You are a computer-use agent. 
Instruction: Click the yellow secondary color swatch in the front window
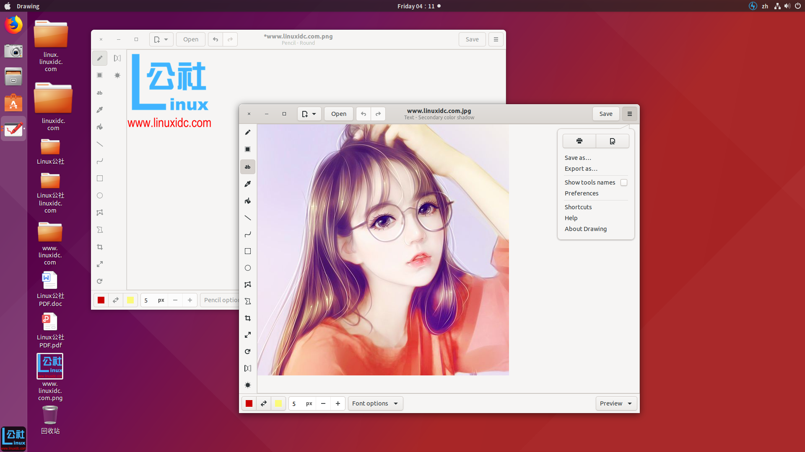click(x=278, y=403)
